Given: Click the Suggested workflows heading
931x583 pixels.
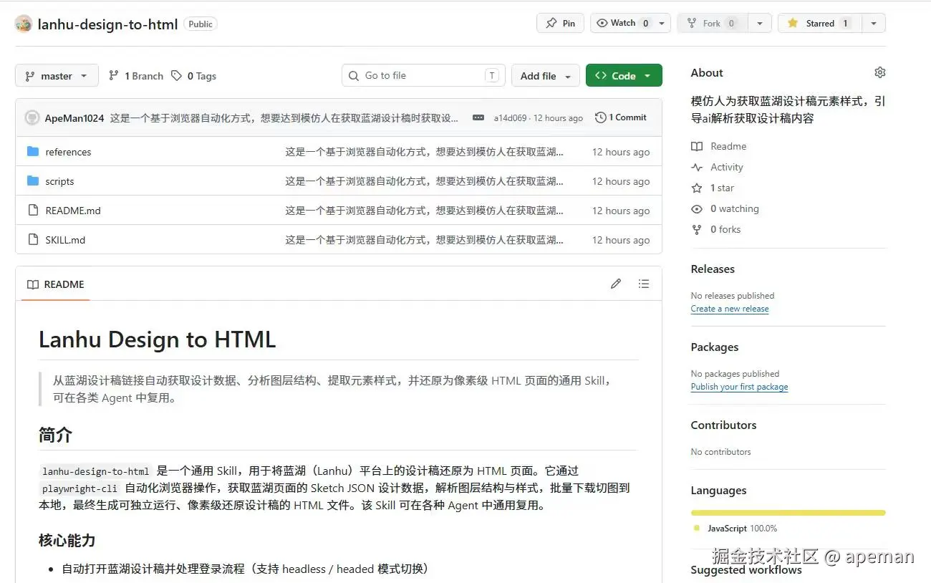Looking at the screenshot, I should click(x=746, y=570).
